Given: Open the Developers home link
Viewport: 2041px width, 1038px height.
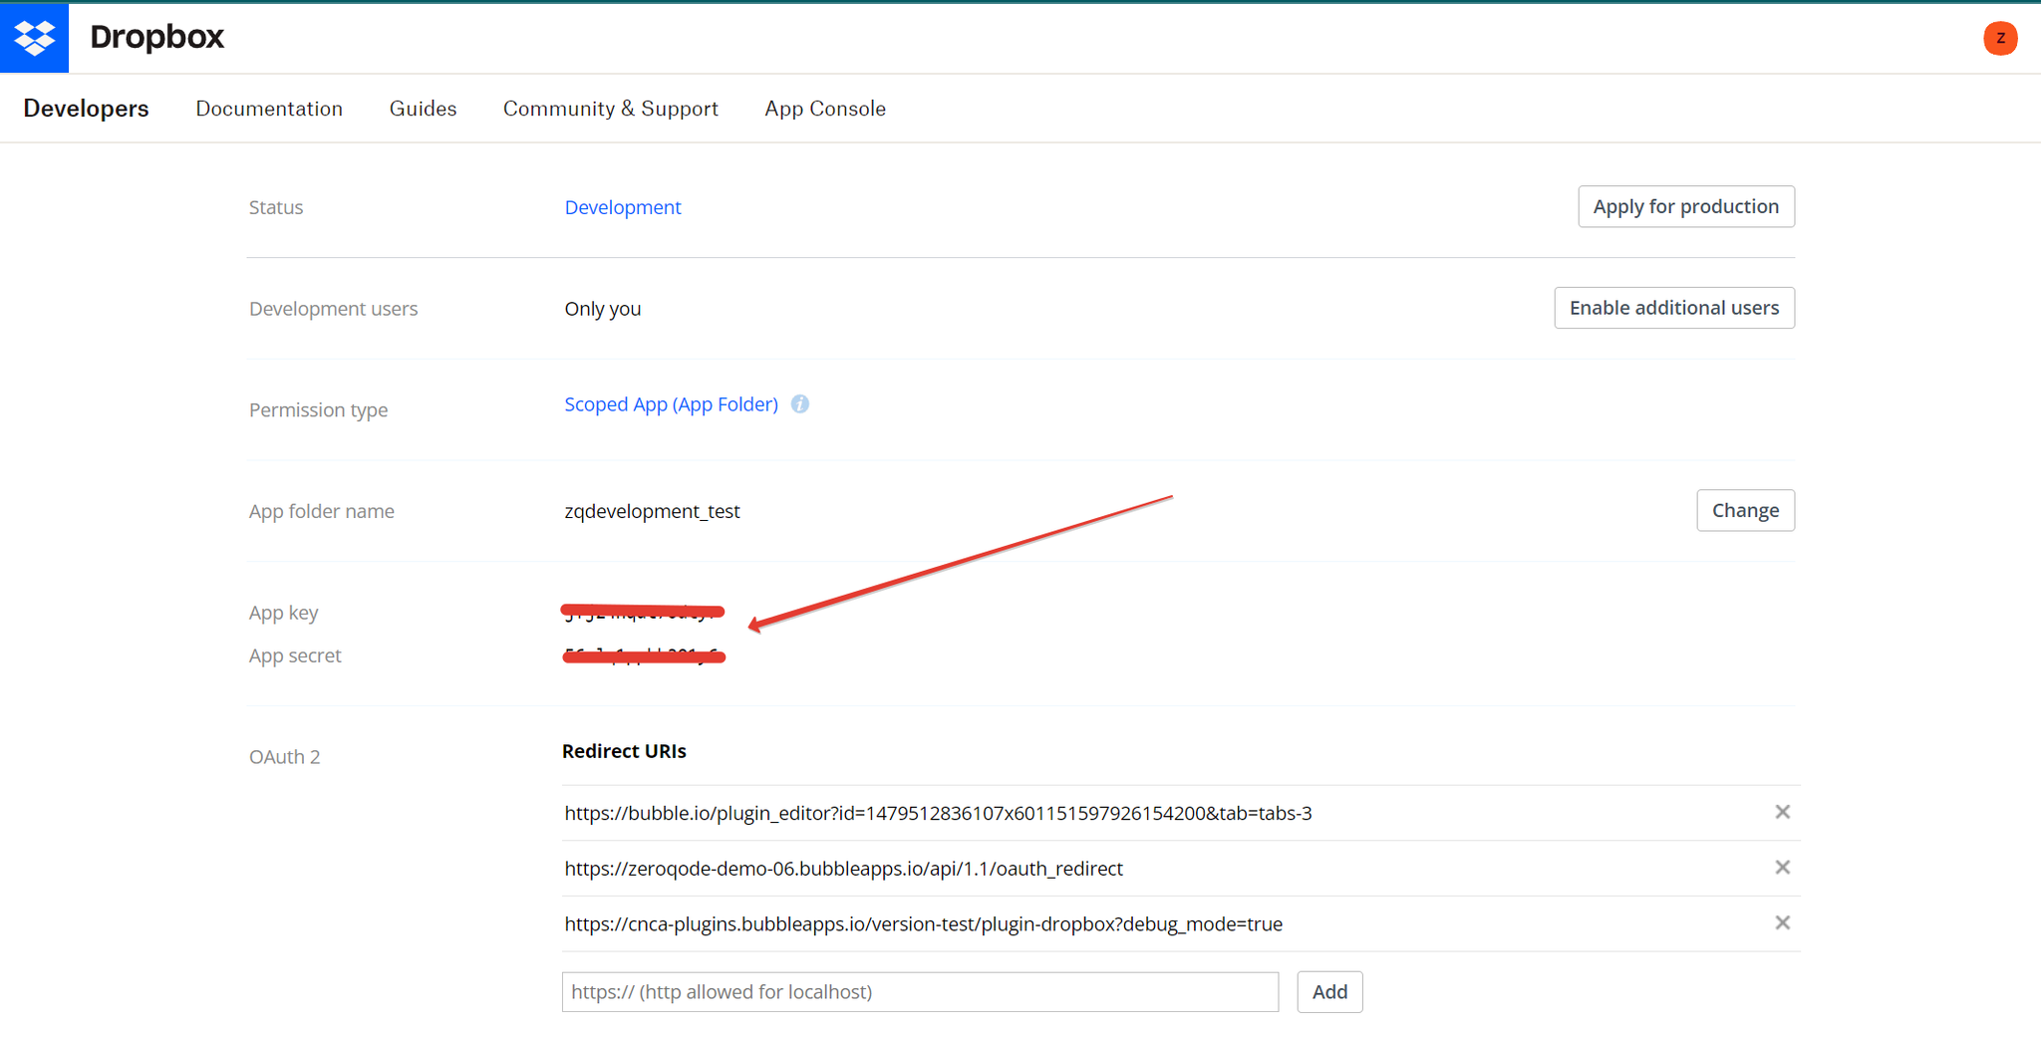Looking at the screenshot, I should click(x=86, y=109).
